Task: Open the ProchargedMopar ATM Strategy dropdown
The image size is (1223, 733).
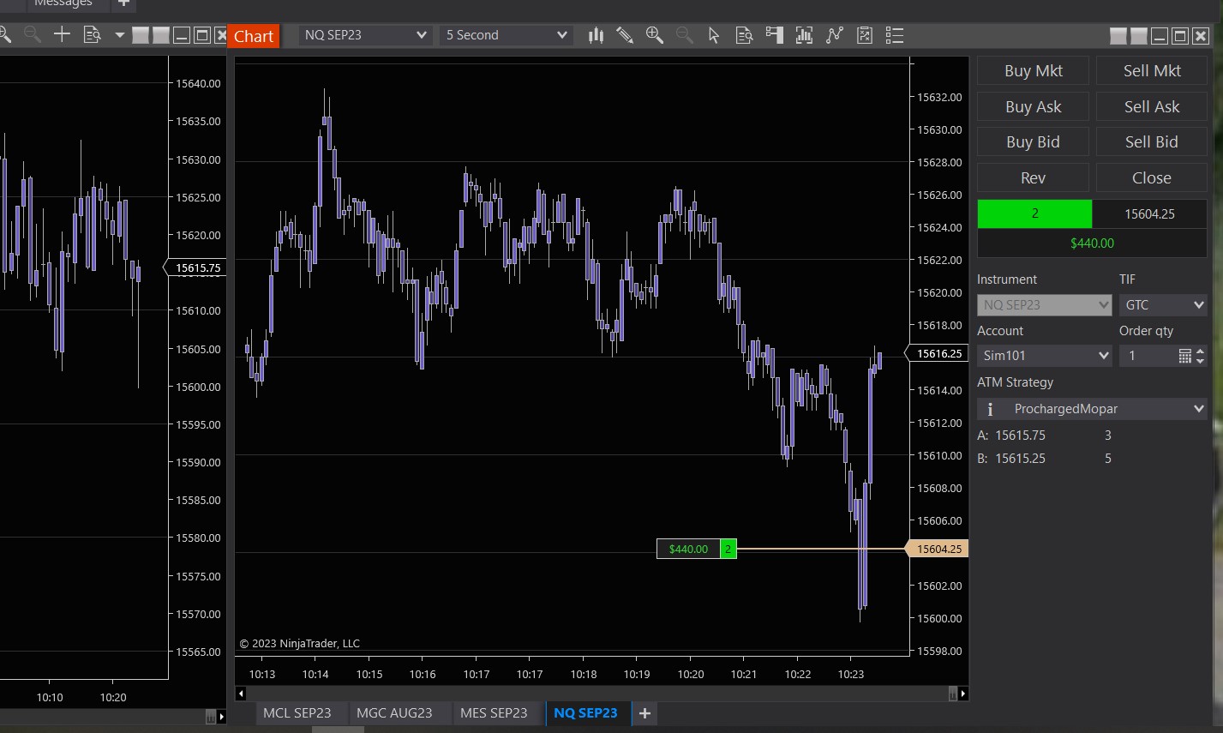Action: [x=1092, y=409]
